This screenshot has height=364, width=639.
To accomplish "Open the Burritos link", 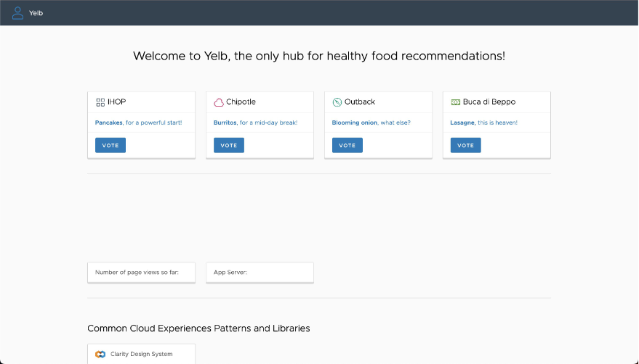I will [225, 123].
